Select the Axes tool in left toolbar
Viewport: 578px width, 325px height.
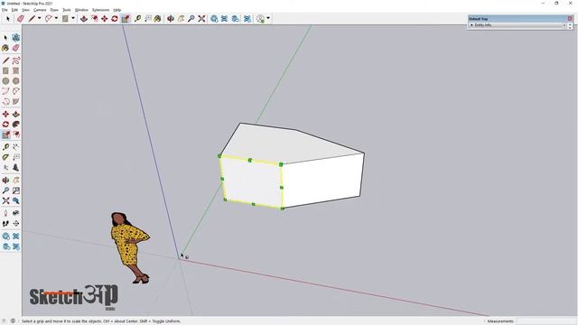(x=5, y=168)
